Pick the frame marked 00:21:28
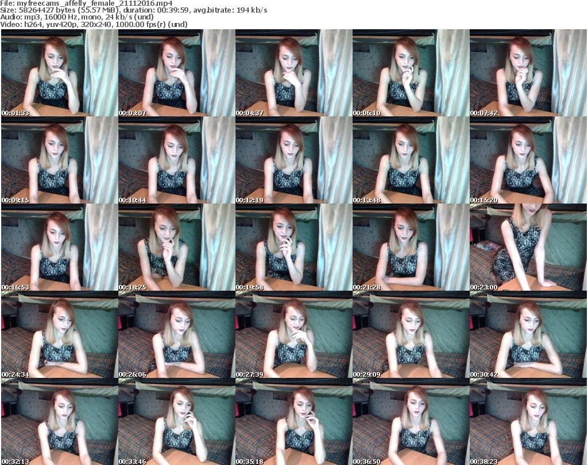 click(411, 248)
